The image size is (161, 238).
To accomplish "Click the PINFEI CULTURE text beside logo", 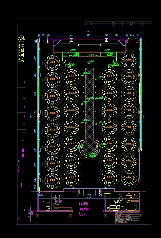I will [x=19, y=53].
